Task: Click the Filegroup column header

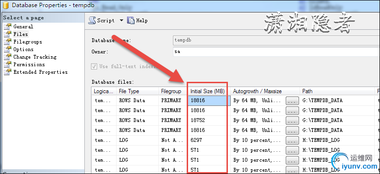Action: [173, 91]
